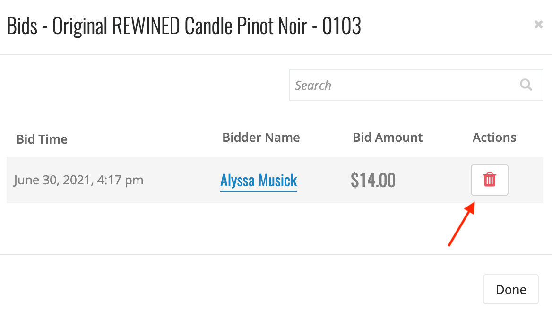The width and height of the screenshot is (552, 311).
Task: Select the June 30, 2021 bid time cell
Action: pos(78,181)
